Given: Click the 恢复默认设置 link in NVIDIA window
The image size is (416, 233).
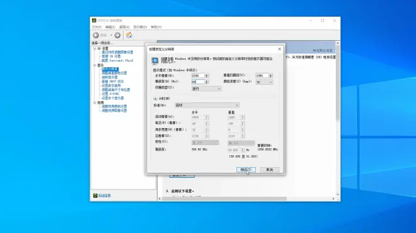Looking at the screenshot, I should pyautogui.click(x=322, y=50).
